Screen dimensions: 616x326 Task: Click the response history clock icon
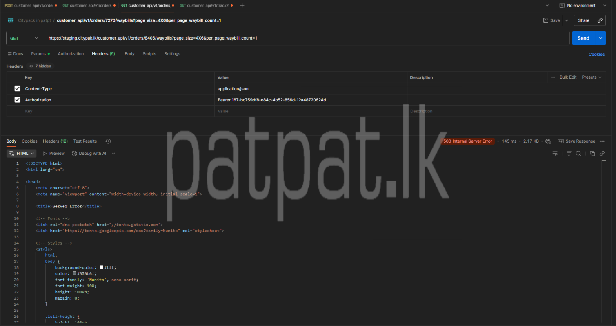coord(108,141)
